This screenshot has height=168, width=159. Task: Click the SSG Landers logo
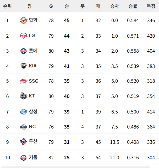coord(24,81)
